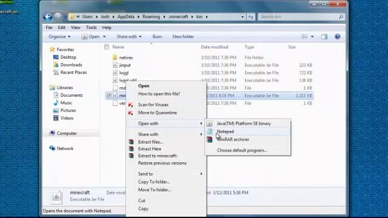
Task: Sort by Date modified column header
Action: click(215, 47)
